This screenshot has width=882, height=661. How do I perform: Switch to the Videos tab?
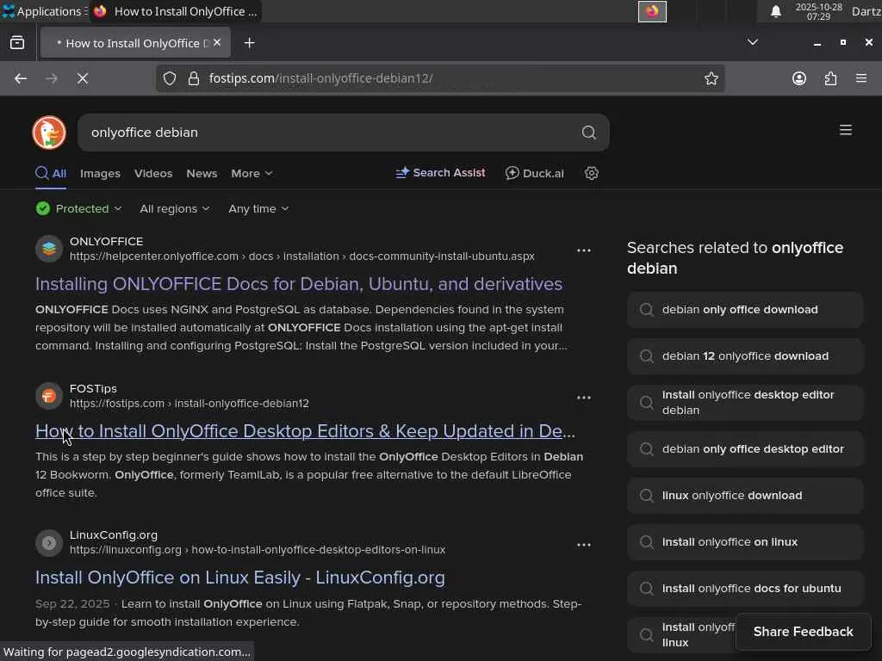coord(153,174)
